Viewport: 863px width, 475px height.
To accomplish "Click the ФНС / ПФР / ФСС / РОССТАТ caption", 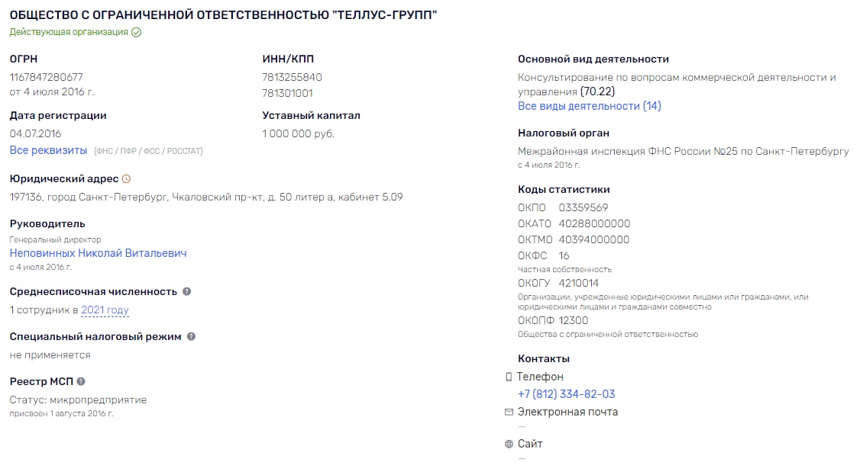I will point(148,151).
